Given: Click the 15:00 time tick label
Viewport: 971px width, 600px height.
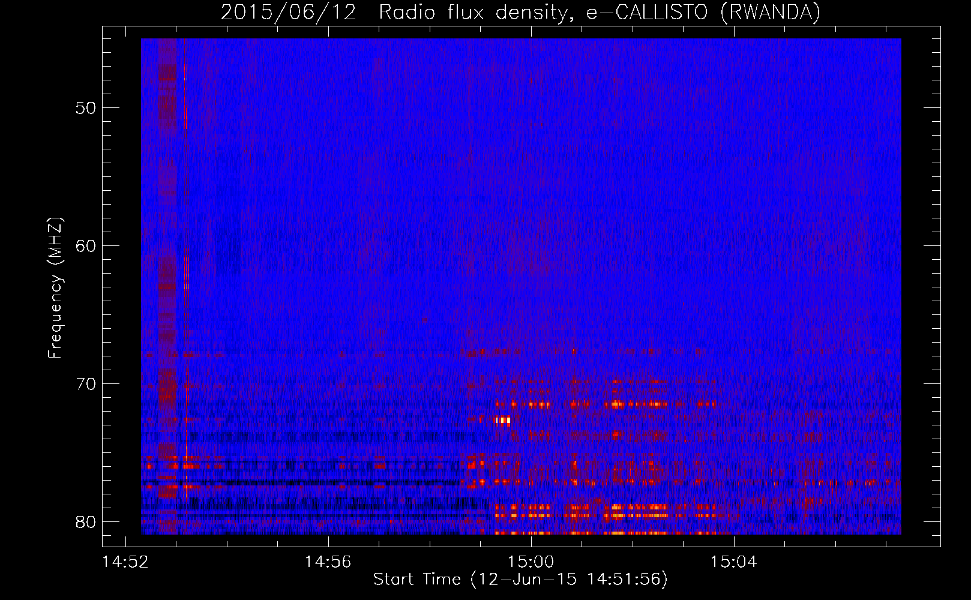Looking at the screenshot, I should point(531,562).
